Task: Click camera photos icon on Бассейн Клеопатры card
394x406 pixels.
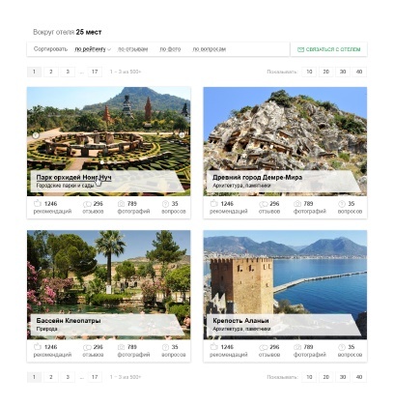Action: tap(121, 347)
